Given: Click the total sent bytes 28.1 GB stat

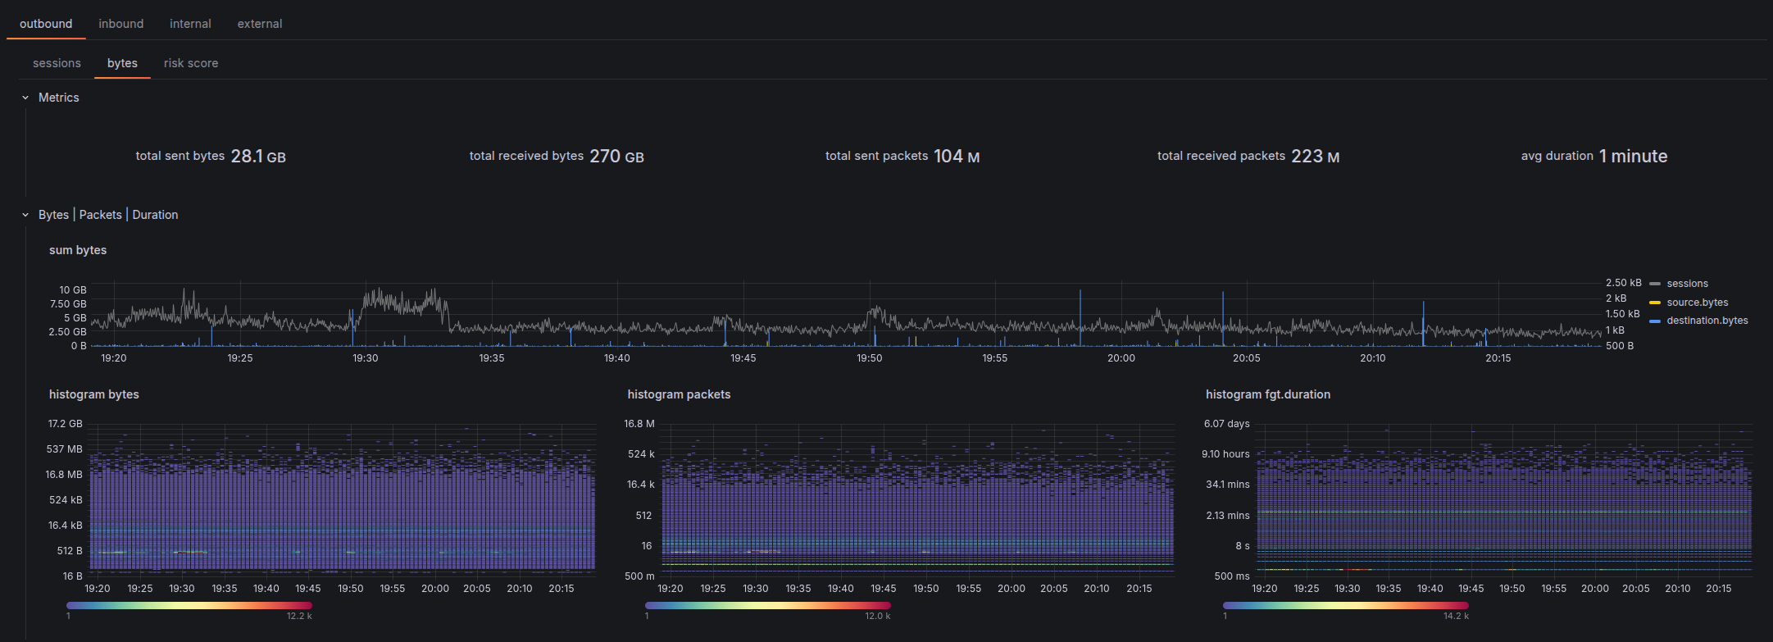Looking at the screenshot, I should tap(211, 156).
